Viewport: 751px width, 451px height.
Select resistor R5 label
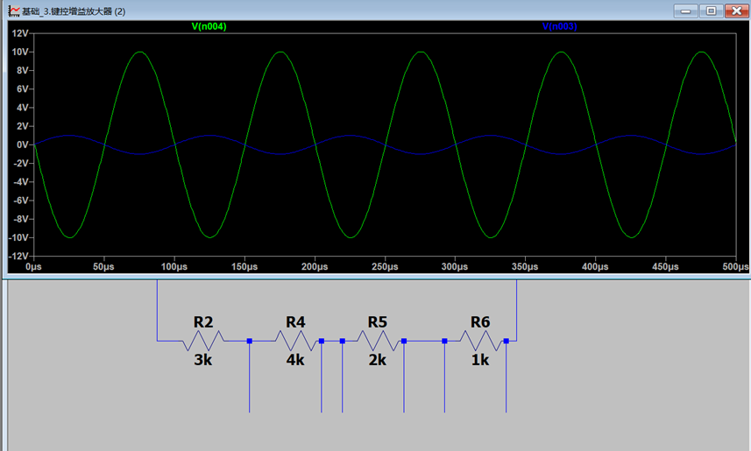pos(378,322)
